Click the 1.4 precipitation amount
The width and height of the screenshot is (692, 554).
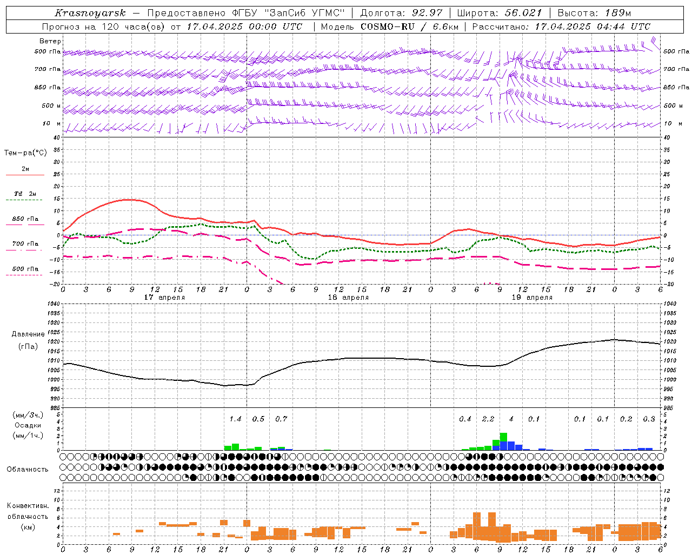click(x=235, y=419)
